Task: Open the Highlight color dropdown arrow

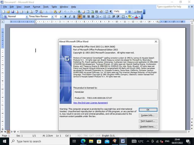Action: click(x=133, y=17)
